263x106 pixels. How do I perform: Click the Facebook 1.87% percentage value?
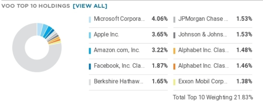[x=160, y=66]
